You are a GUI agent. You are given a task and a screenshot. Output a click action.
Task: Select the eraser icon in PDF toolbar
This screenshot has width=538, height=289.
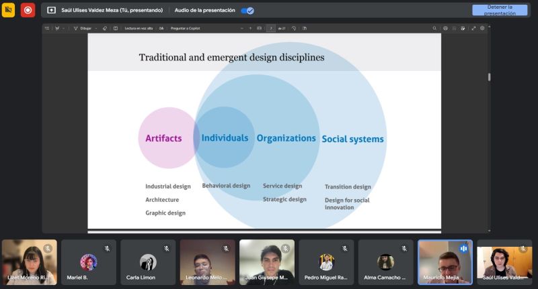(x=104, y=28)
